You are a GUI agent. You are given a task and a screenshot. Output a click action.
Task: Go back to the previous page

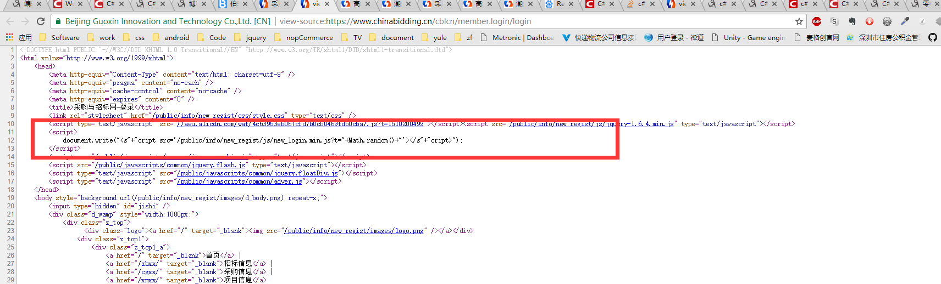10,21
